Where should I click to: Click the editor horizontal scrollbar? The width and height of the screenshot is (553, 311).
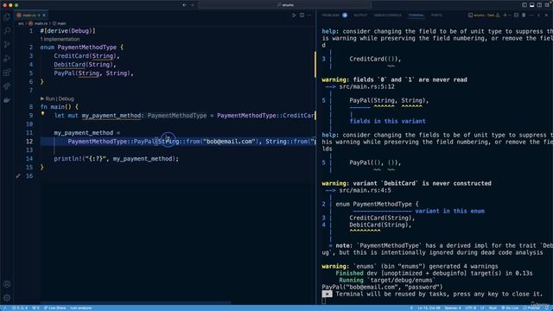tap(136, 303)
